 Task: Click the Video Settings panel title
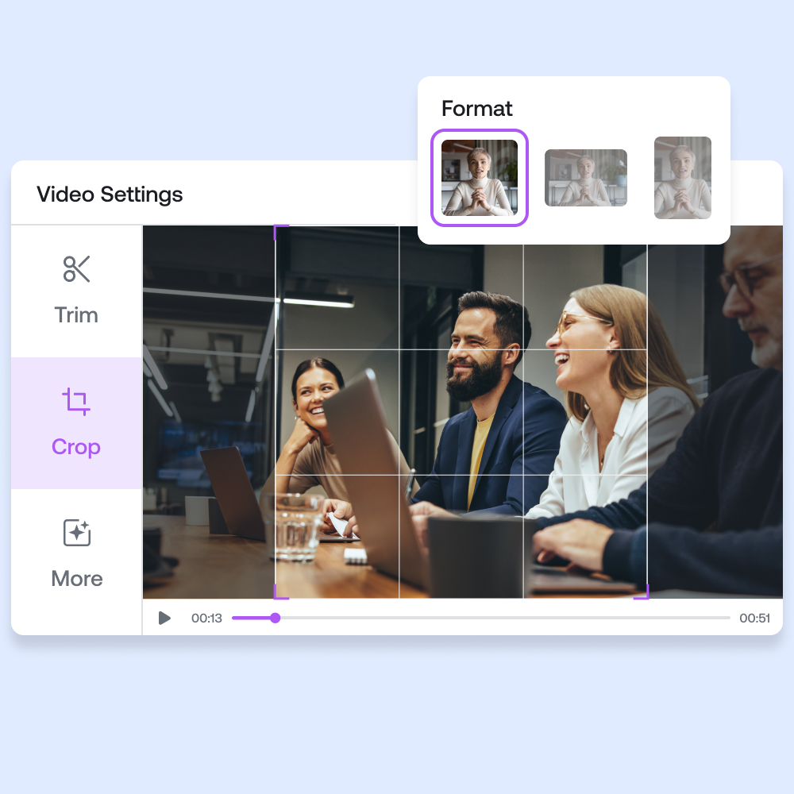click(110, 195)
